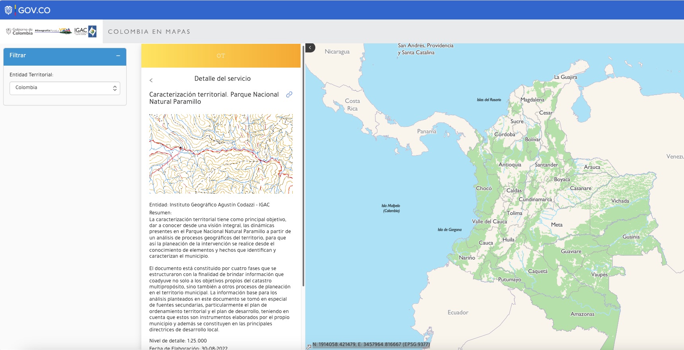Viewport: 684px width, 350px height.
Task: Click the Entidad: Instituto Geográfico Agustín Codazzi line
Action: click(x=209, y=205)
